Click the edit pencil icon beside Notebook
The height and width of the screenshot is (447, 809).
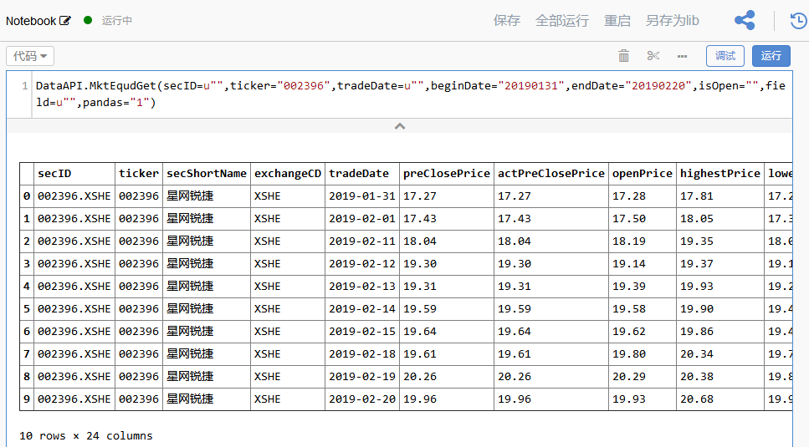pyautogui.click(x=65, y=21)
